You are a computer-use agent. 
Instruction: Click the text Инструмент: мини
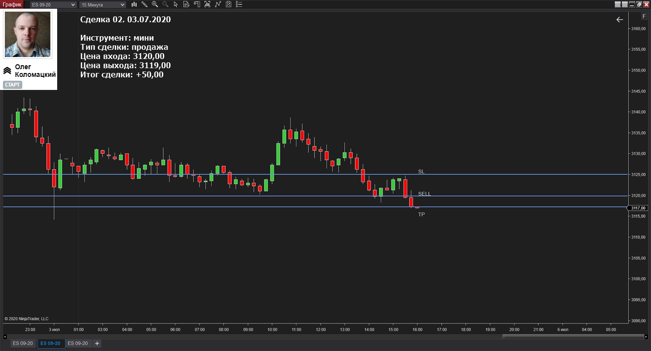[x=117, y=38]
